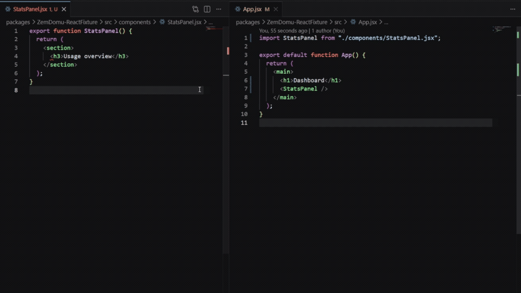
Task: Switch to the App.jsx tab
Action: [256, 9]
